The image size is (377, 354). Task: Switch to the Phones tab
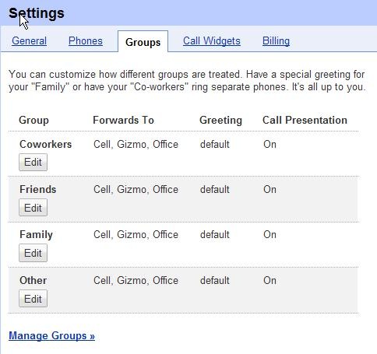pos(86,41)
